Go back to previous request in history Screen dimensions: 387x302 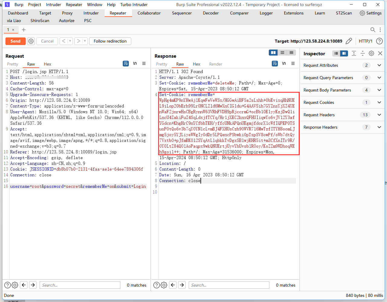pos(63,41)
